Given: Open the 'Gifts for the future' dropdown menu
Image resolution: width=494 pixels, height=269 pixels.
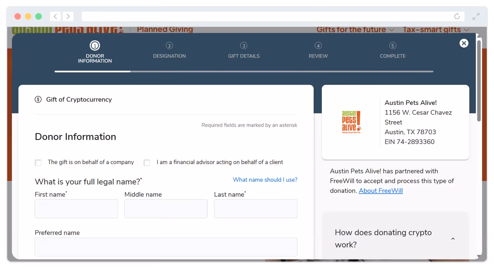Looking at the screenshot, I should (x=355, y=30).
